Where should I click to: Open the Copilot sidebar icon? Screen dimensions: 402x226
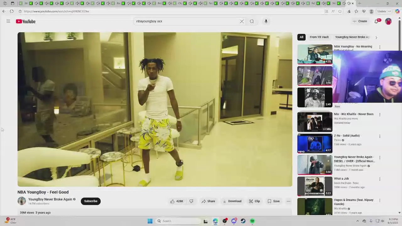tap(397, 11)
